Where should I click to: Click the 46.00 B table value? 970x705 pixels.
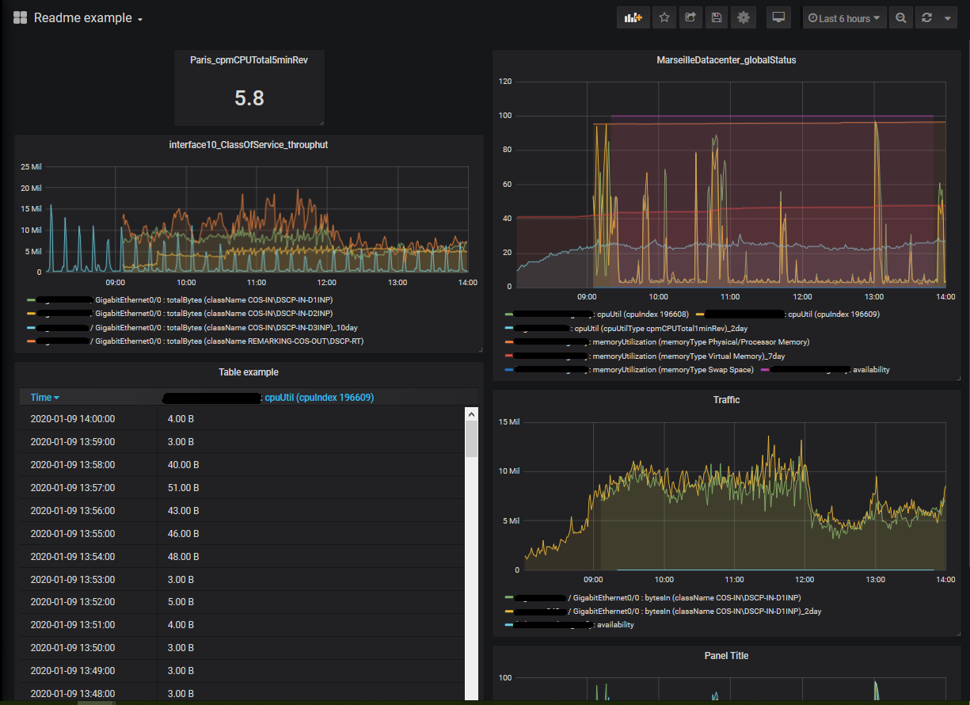[x=183, y=534]
